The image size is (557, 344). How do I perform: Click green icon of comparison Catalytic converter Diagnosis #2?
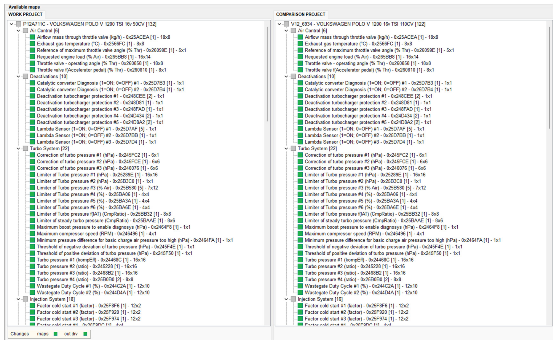click(x=300, y=90)
